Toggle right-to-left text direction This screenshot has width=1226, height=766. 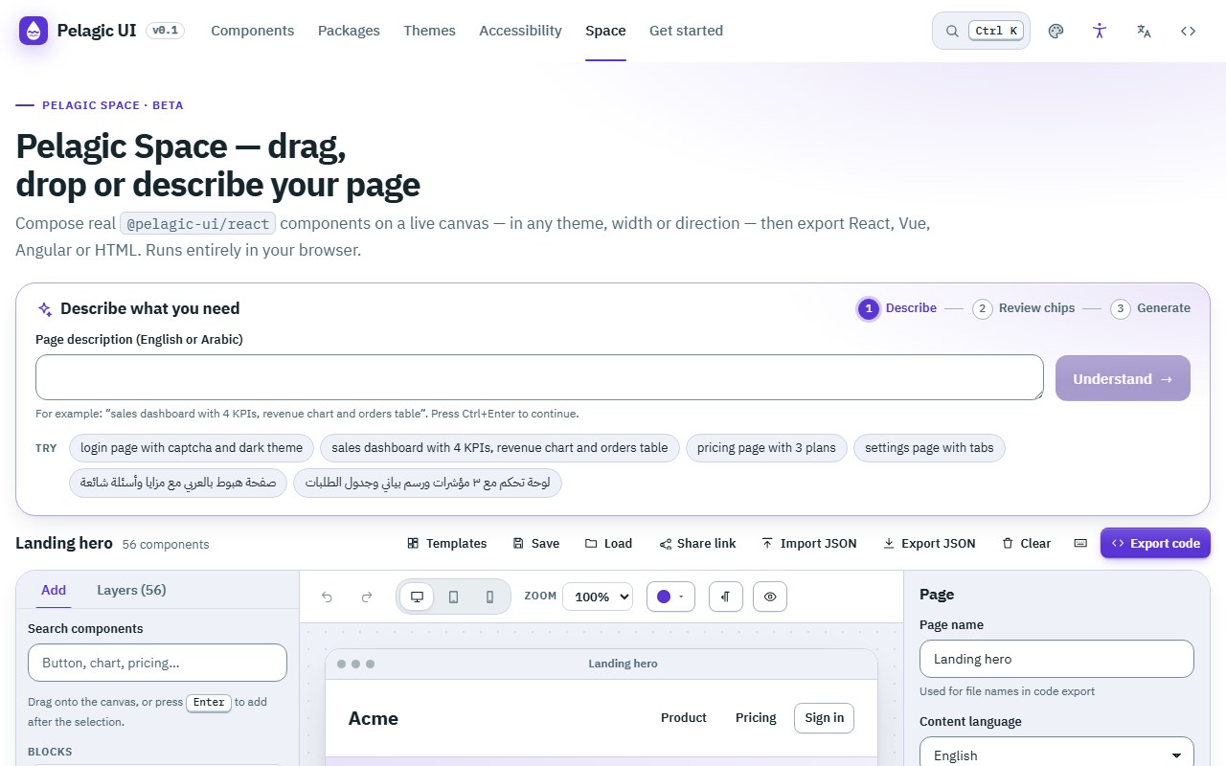click(726, 597)
